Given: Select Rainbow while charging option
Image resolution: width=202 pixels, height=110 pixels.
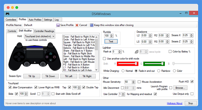Looking at the screenshot, I should pos(159,71).
